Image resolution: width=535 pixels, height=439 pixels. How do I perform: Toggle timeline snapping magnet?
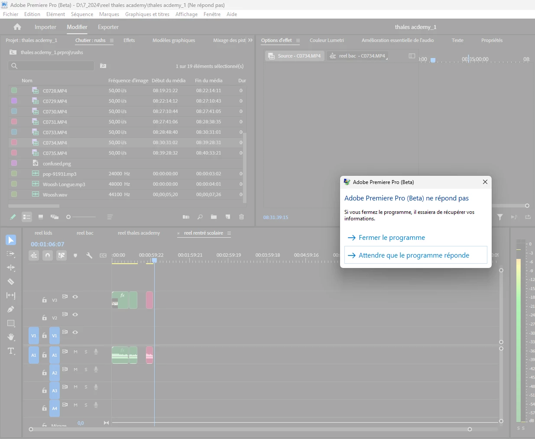click(x=48, y=255)
